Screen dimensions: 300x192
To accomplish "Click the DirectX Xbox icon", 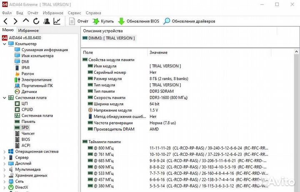I will point(11,187).
